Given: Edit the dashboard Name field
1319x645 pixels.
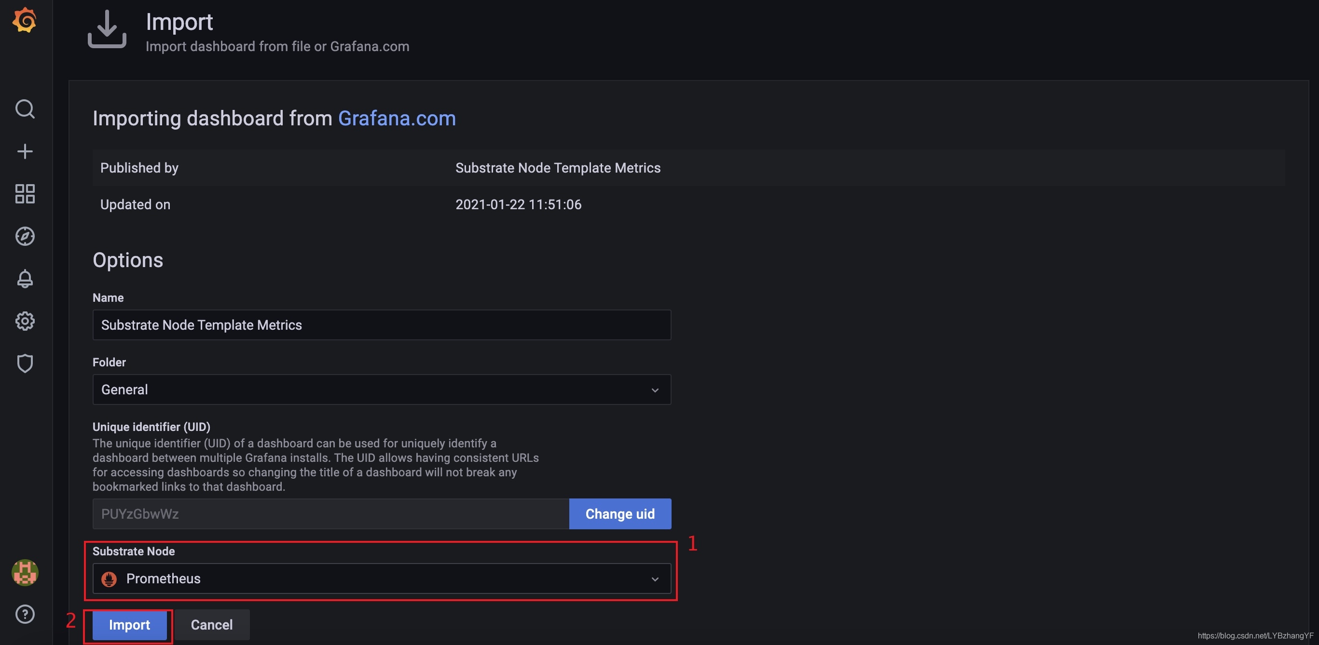Looking at the screenshot, I should 382,325.
